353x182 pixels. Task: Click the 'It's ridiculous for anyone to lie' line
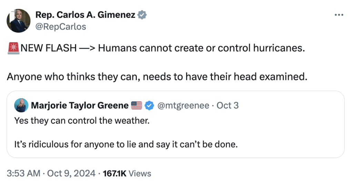tap(126, 144)
